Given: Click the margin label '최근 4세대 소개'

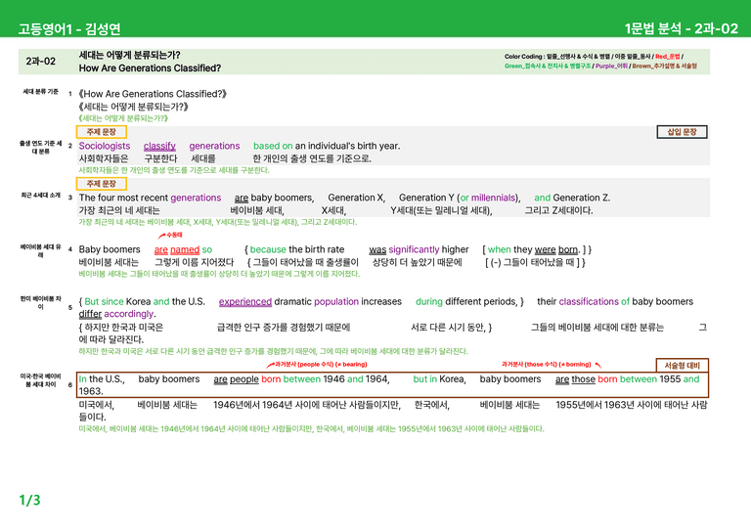Looking at the screenshot, I should (x=41, y=196).
